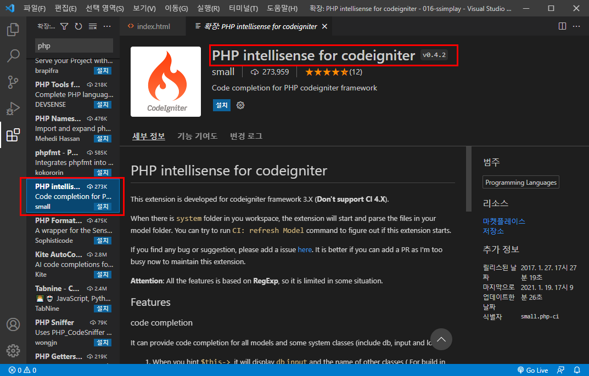Switch to the index.html tab
589x376 pixels.
tap(153, 26)
